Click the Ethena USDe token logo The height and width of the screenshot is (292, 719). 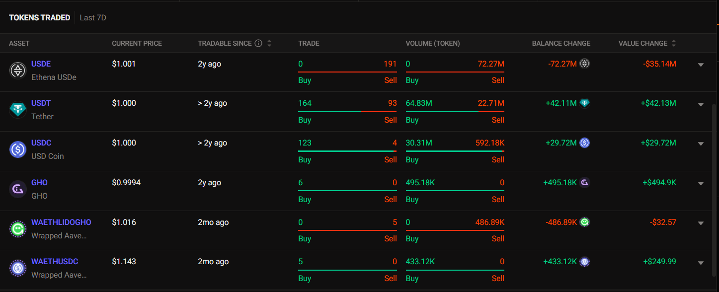(x=18, y=71)
